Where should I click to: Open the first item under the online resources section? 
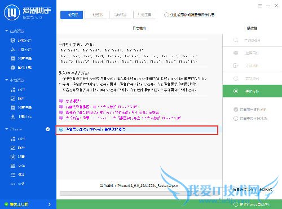(x=21, y=40)
